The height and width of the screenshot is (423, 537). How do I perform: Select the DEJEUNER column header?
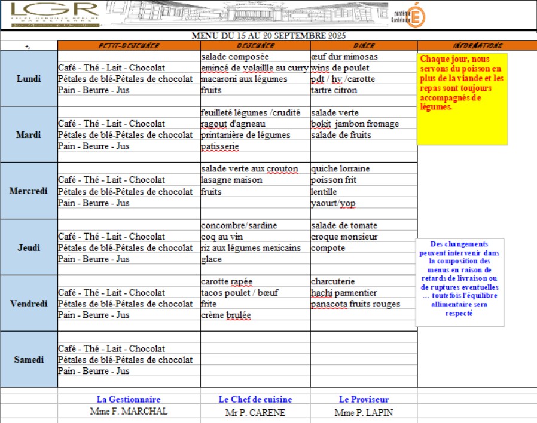point(255,45)
